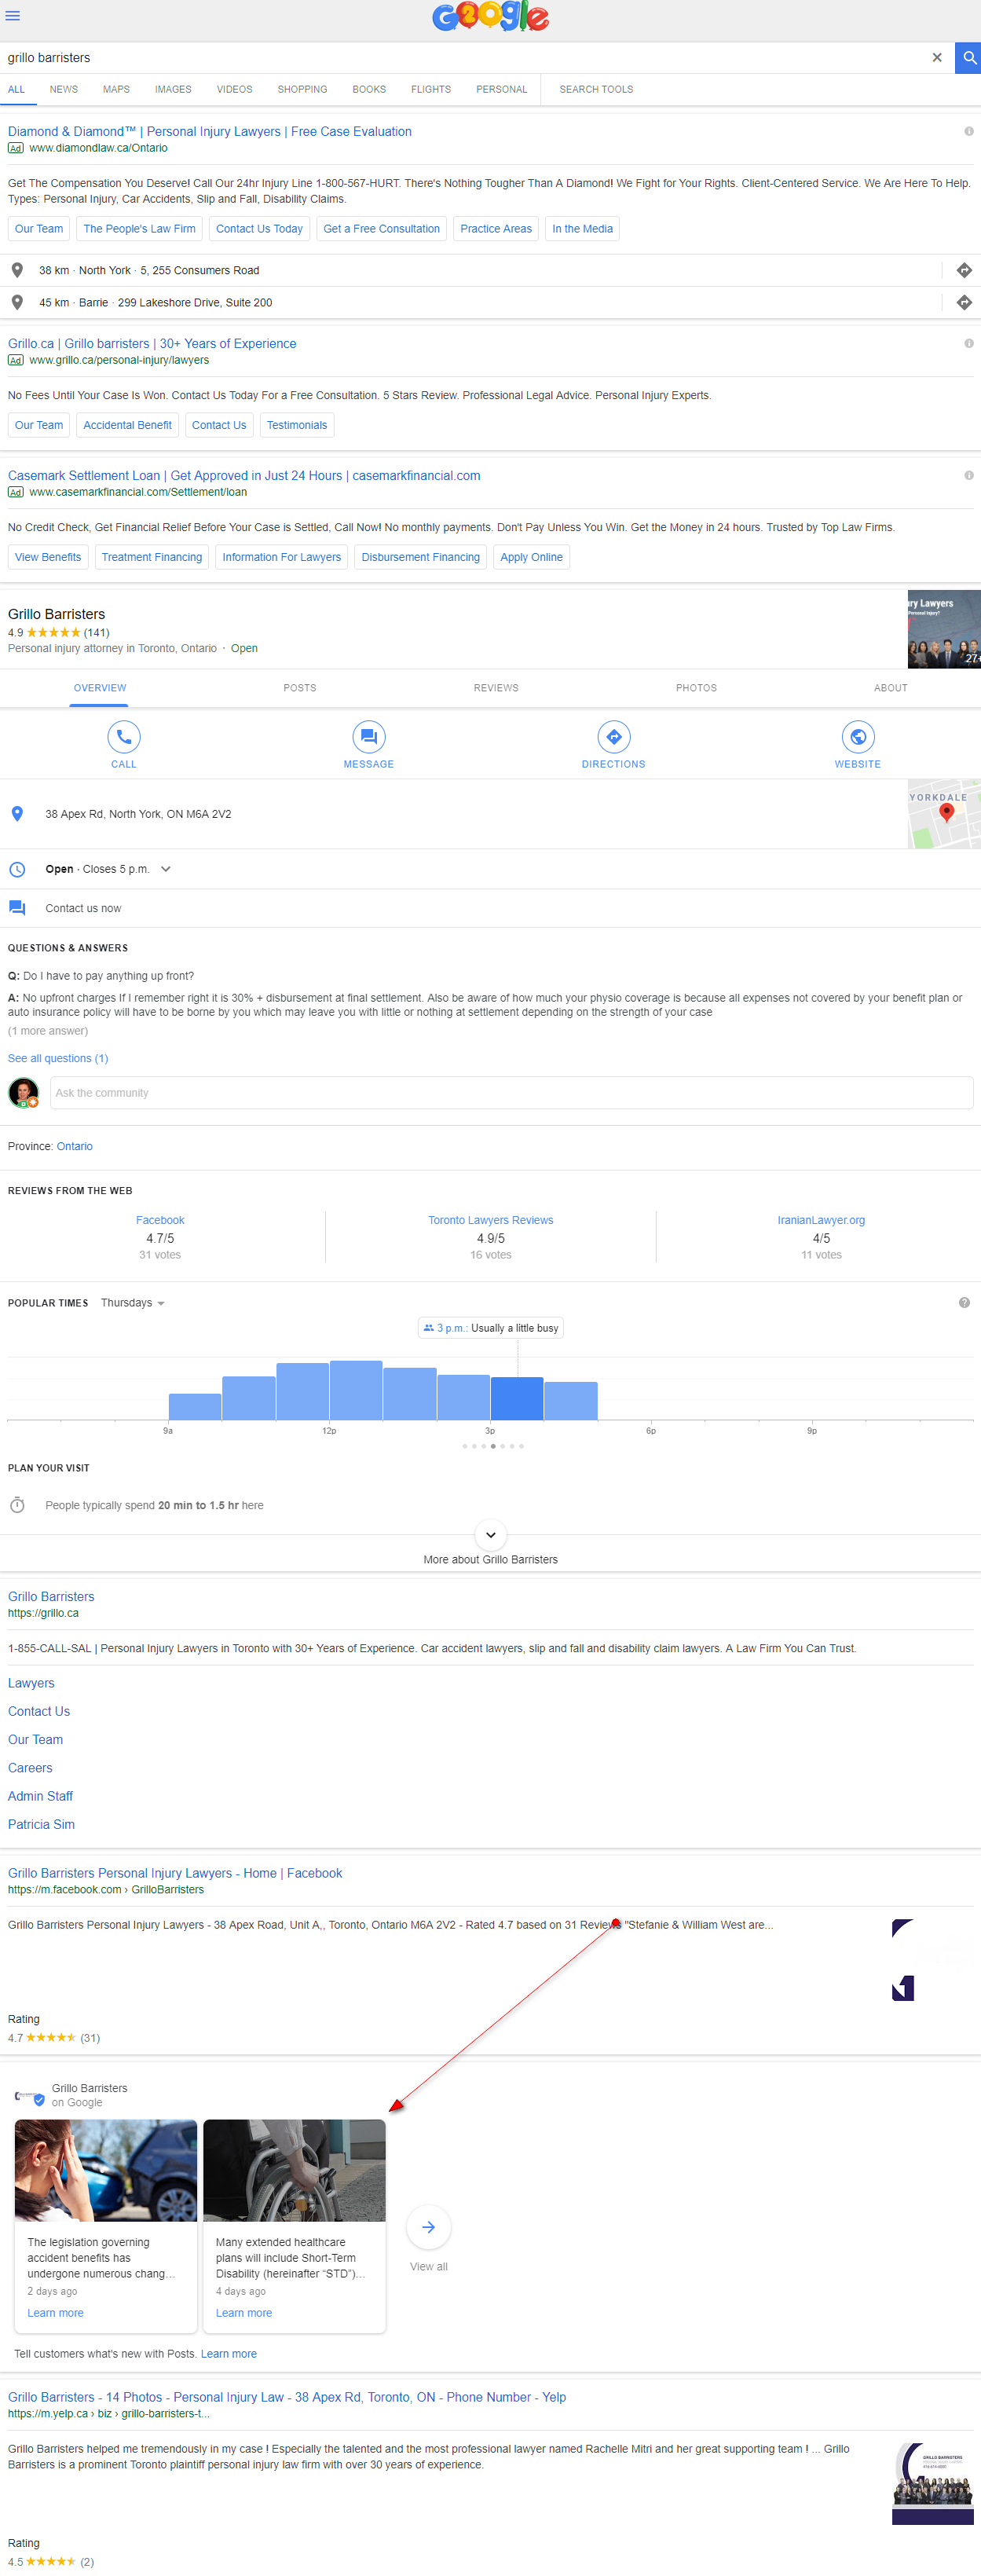Image resolution: width=981 pixels, height=2576 pixels.
Task: Click Testimonials sitelink
Action: (x=297, y=425)
